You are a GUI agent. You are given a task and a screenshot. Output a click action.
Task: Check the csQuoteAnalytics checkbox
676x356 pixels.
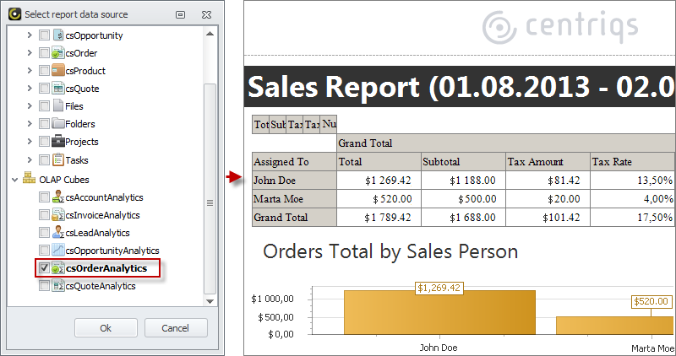click(44, 285)
